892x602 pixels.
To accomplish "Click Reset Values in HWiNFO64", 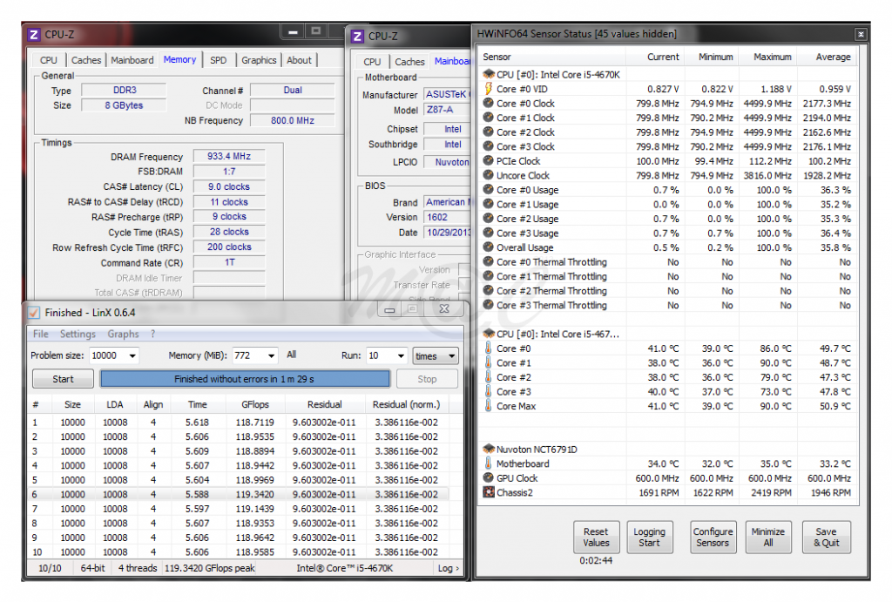I will (597, 537).
